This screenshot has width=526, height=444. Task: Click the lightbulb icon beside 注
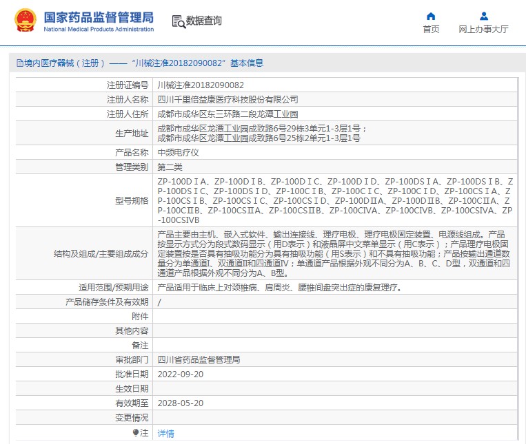(136, 433)
